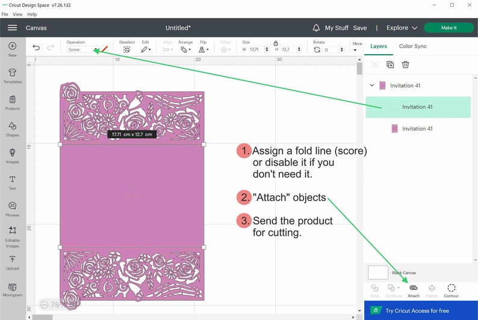Click the rotate angle field
Screen dimensions: 478x320
pyautogui.click(x=331, y=50)
